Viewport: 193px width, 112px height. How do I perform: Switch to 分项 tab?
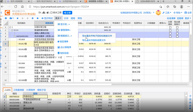pos(66,18)
